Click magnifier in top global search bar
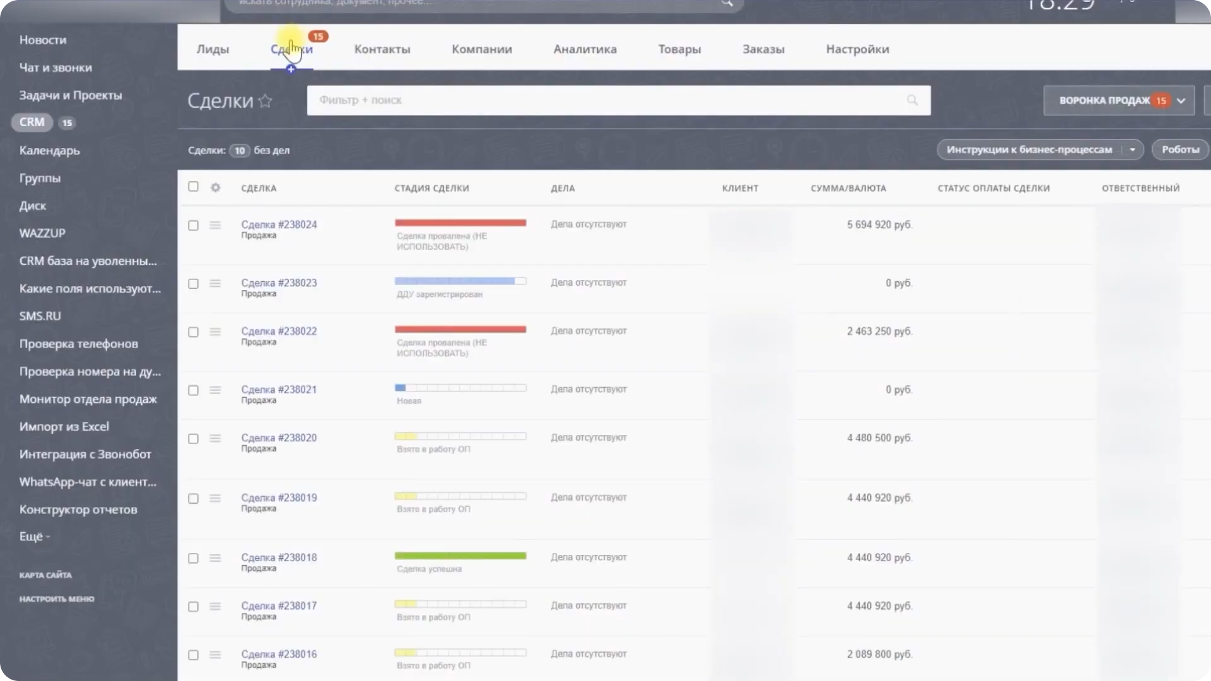Image resolution: width=1211 pixels, height=681 pixels. [727, 3]
